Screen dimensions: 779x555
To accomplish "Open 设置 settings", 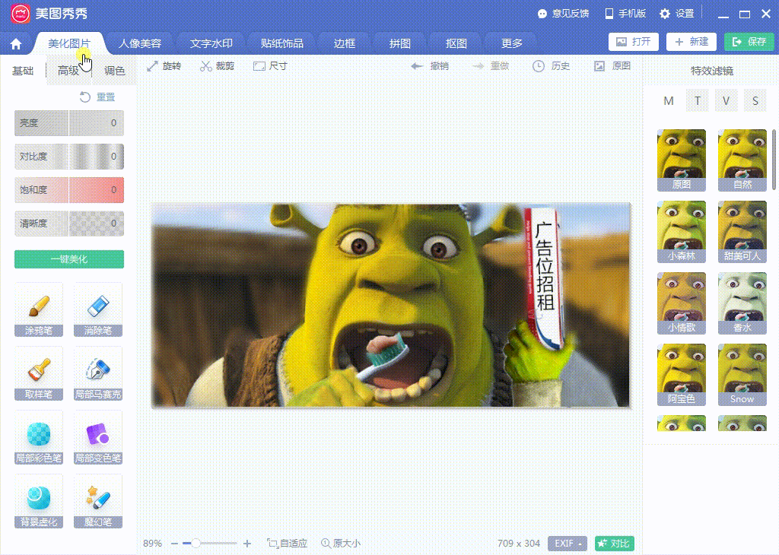I will [676, 14].
